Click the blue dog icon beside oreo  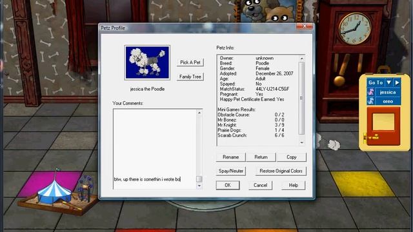371,101
